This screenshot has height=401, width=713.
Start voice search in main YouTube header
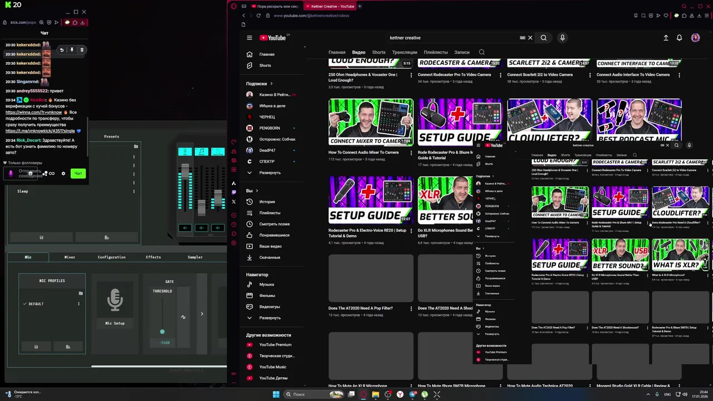(563, 38)
